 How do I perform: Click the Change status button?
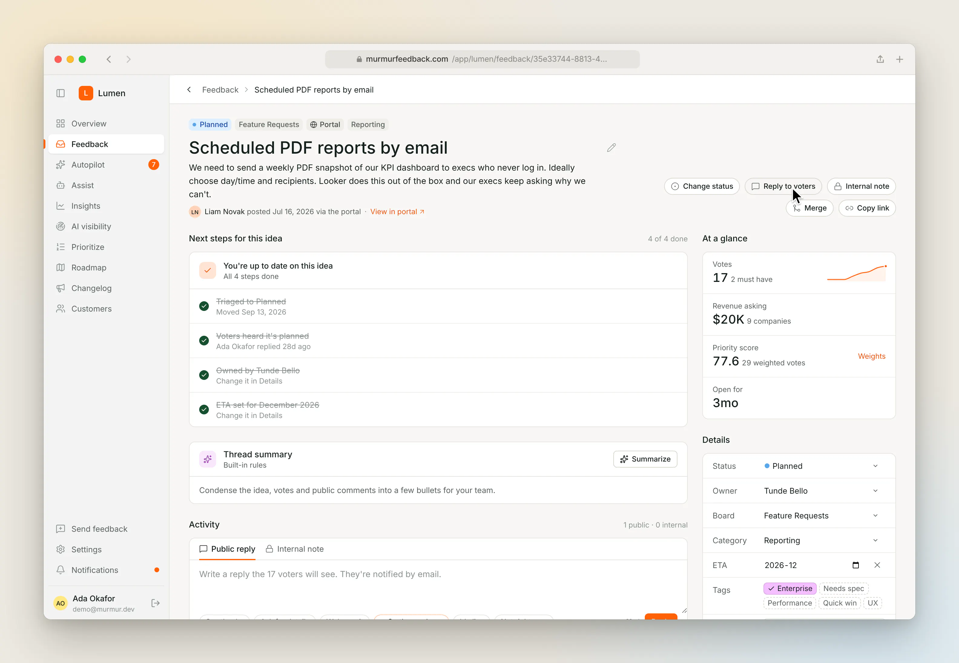[x=702, y=186]
